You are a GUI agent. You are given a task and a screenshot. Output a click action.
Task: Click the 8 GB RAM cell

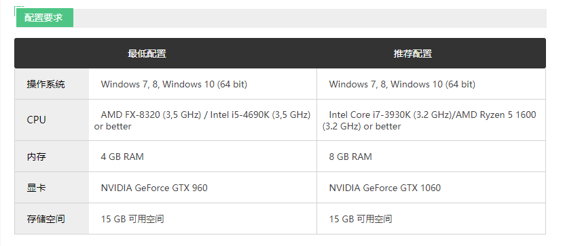tap(431, 157)
